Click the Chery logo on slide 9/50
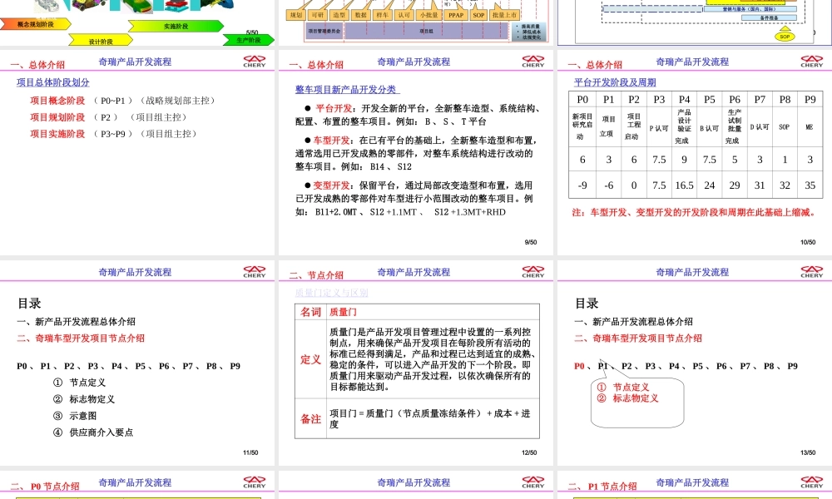 532,61
